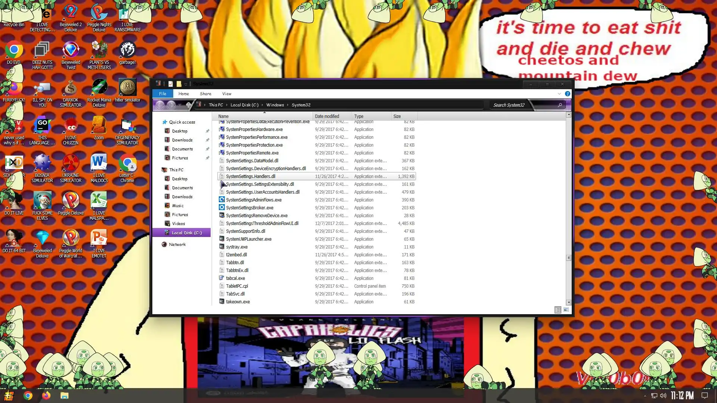Viewport: 717px width, 403px height.
Task: Switch to large icons view
Action: point(566,310)
